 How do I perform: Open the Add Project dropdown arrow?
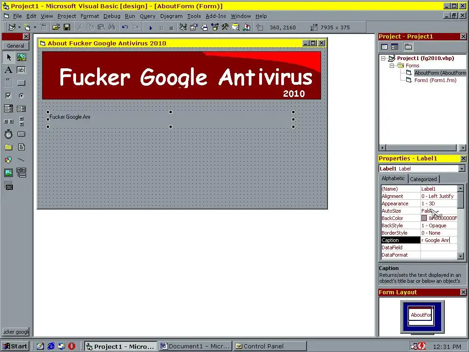19,27
